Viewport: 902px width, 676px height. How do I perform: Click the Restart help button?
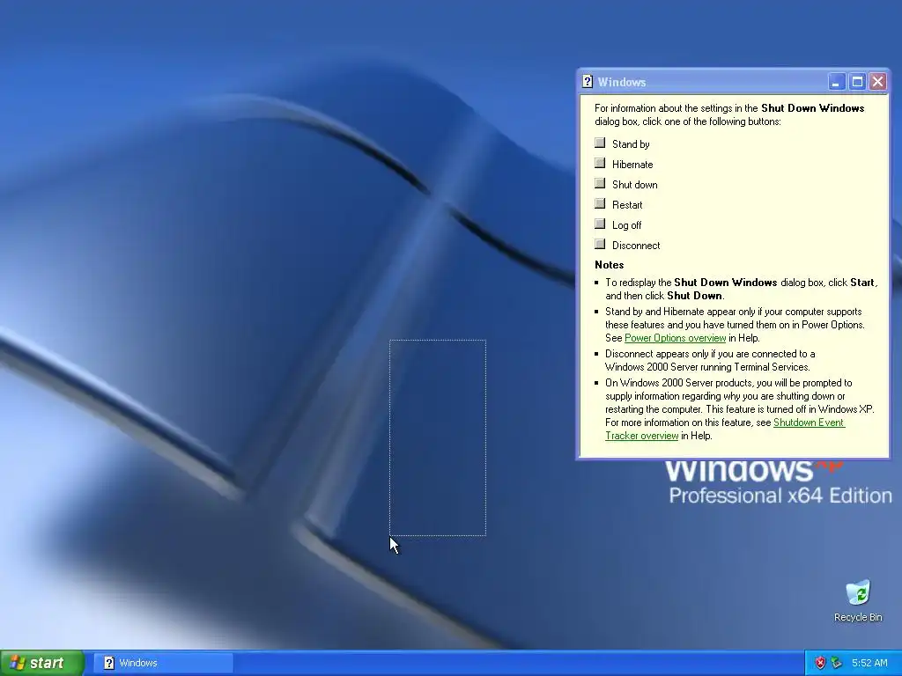[600, 203]
